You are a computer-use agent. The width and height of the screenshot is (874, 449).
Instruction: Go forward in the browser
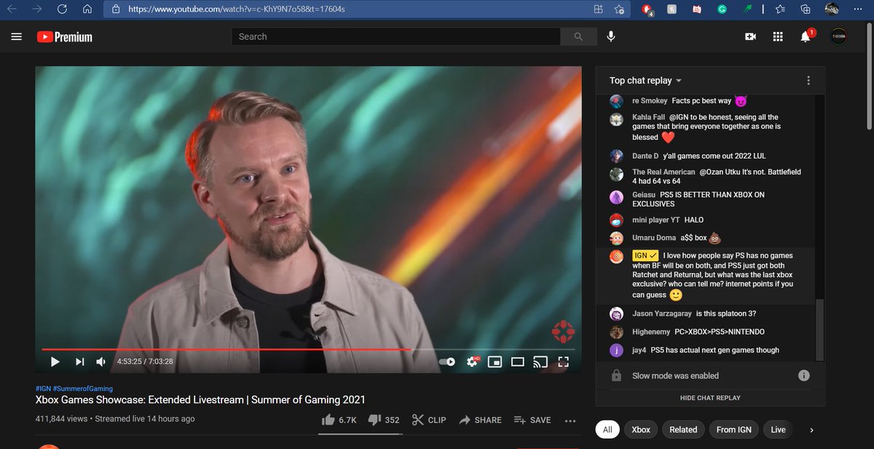click(x=37, y=9)
